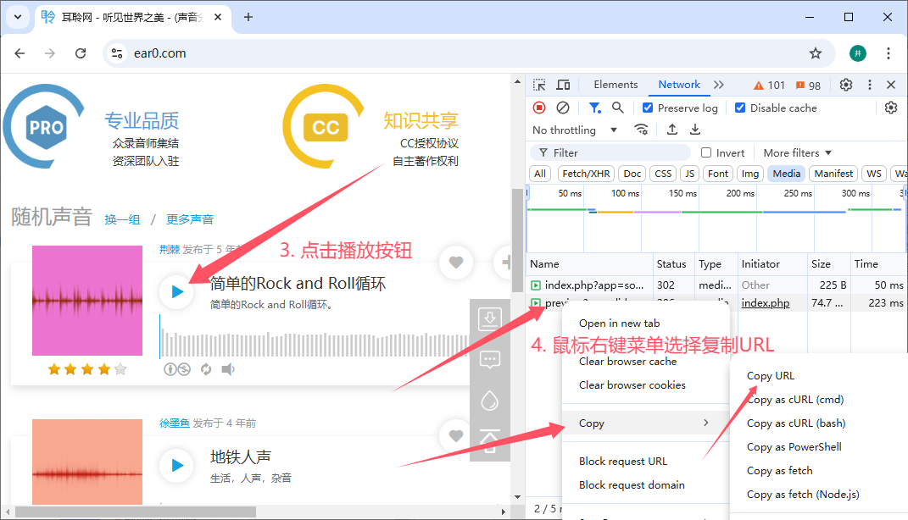Choose Open in new tab
The height and width of the screenshot is (520, 908).
coord(619,324)
